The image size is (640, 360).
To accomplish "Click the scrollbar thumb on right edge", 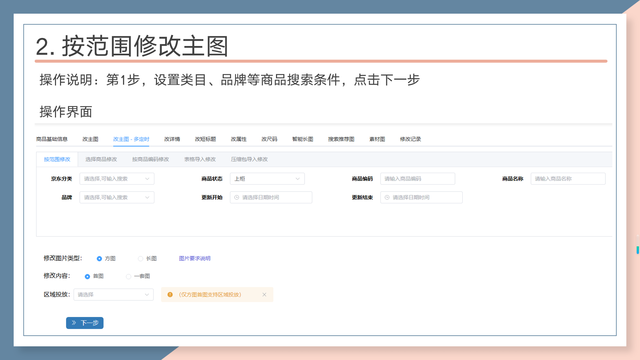I will point(637,250).
